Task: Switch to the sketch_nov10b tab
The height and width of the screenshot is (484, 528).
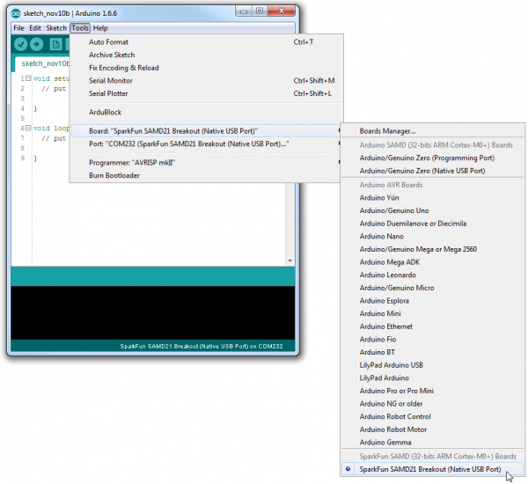Action: coord(44,64)
